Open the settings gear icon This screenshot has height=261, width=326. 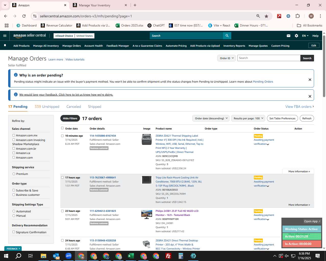pyautogui.click(x=296, y=36)
